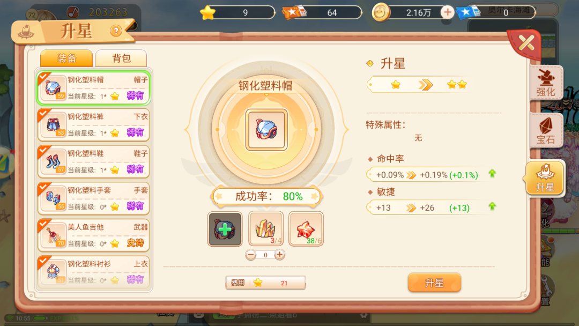Increase material count with plus stepper
The height and width of the screenshot is (326, 579).
point(279,255)
